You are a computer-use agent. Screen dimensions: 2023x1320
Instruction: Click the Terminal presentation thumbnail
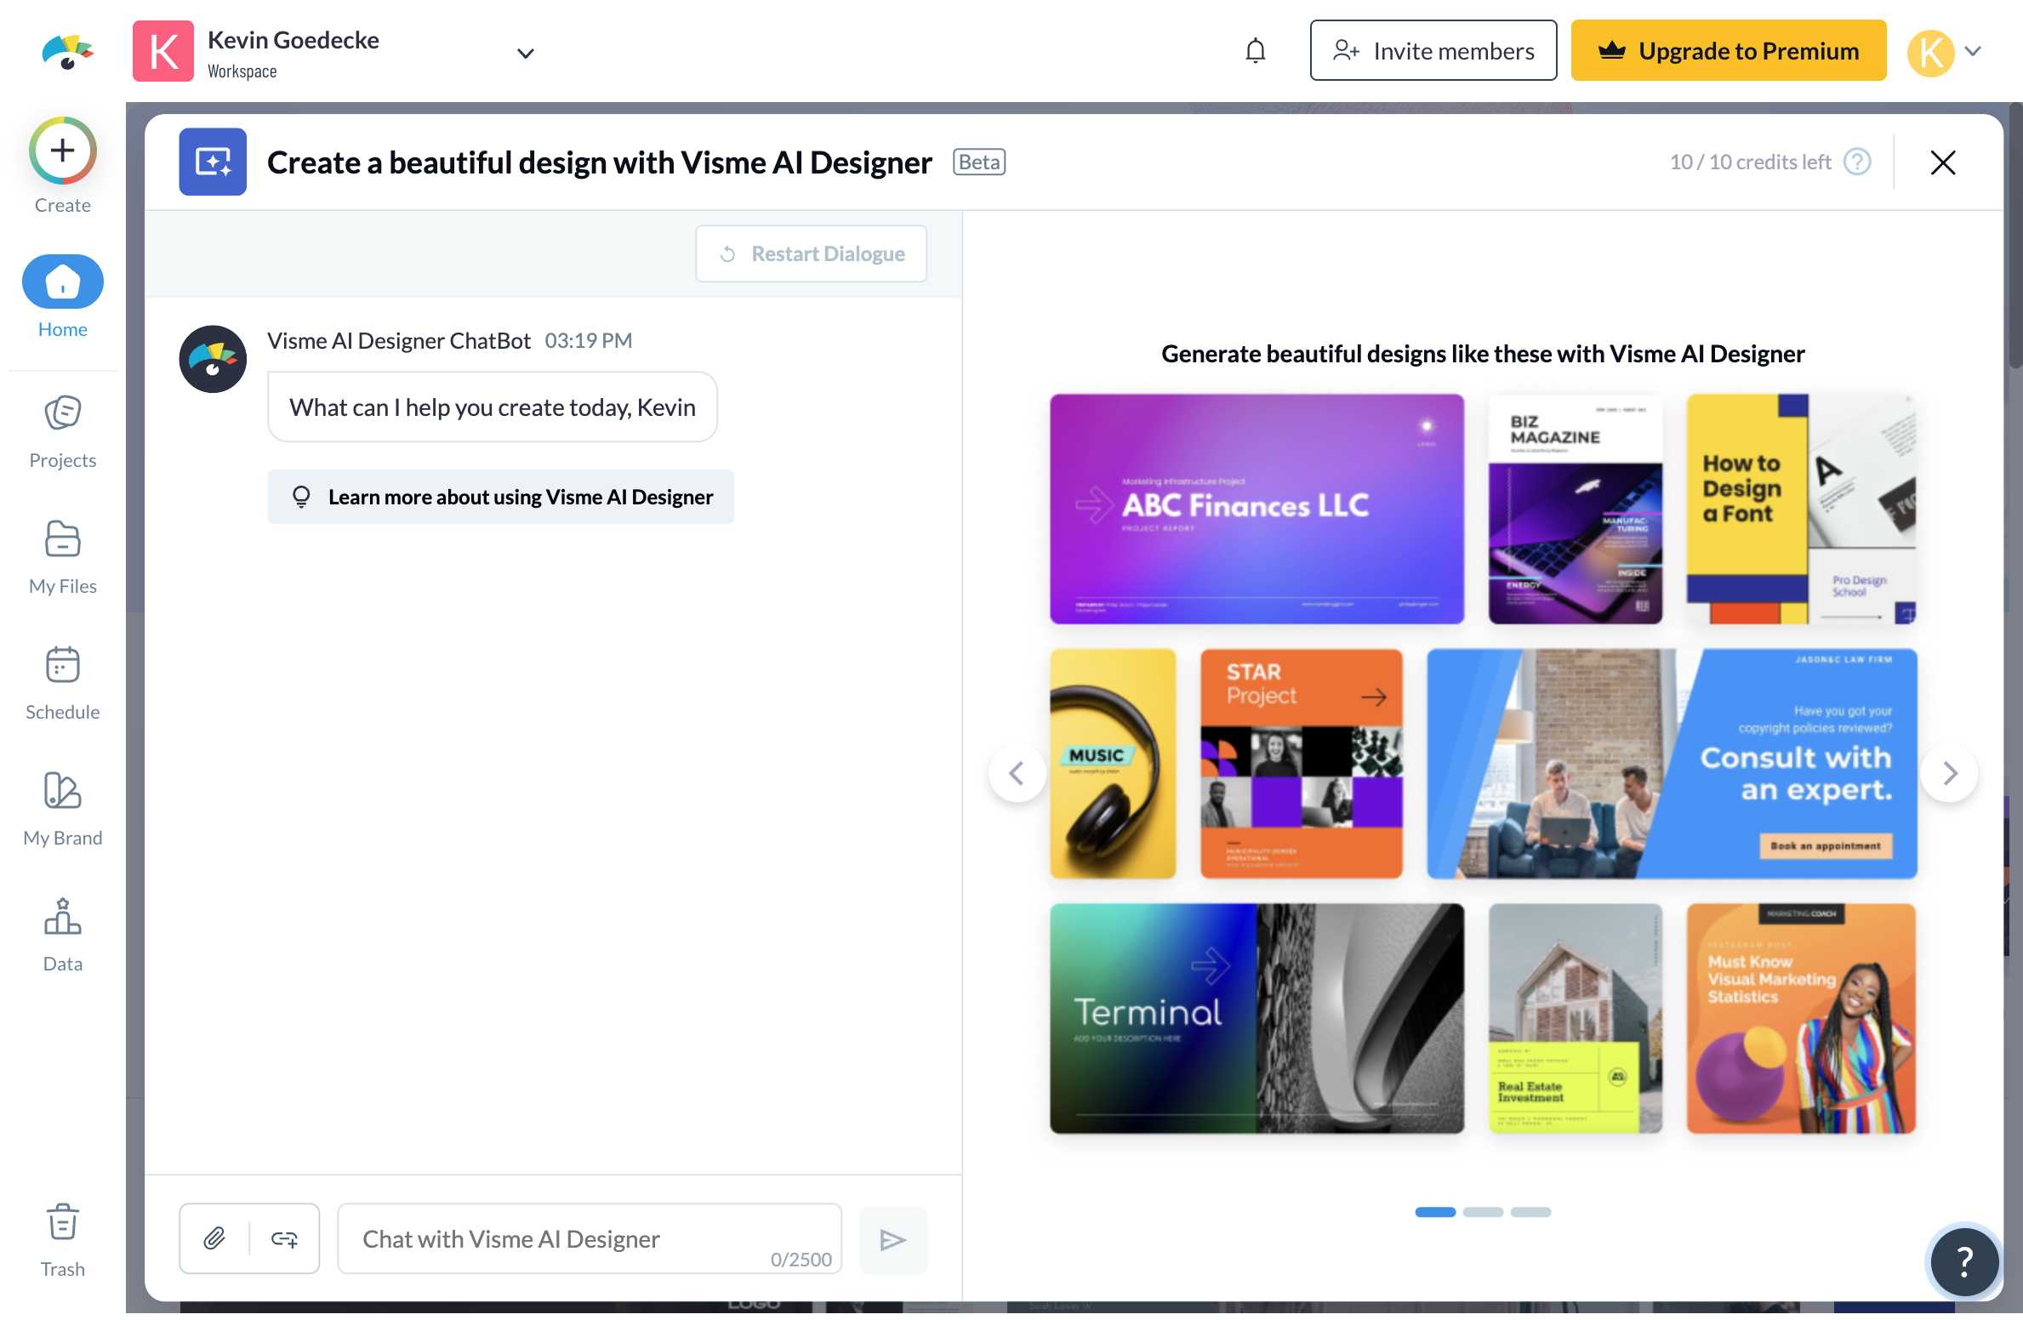tap(1257, 1018)
